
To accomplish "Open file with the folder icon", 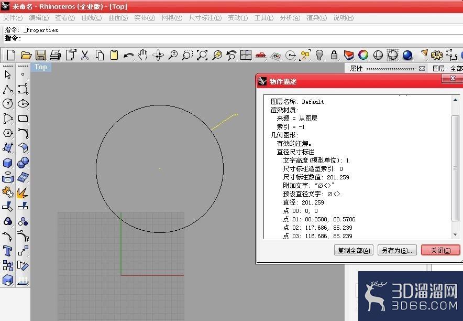I will tap(26, 55).
